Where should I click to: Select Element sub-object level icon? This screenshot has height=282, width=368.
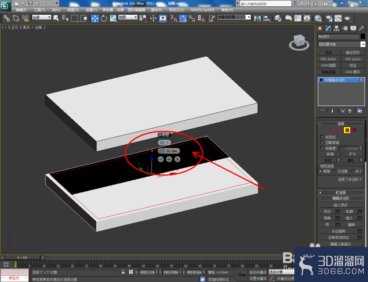354,130
